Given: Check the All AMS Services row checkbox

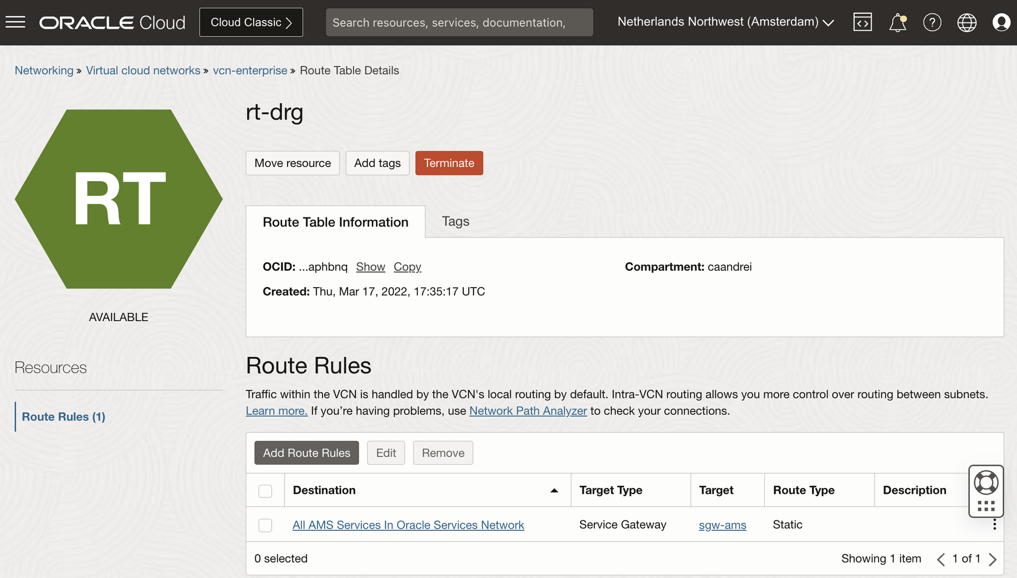Looking at the screenshot, I should pos(265,525).
